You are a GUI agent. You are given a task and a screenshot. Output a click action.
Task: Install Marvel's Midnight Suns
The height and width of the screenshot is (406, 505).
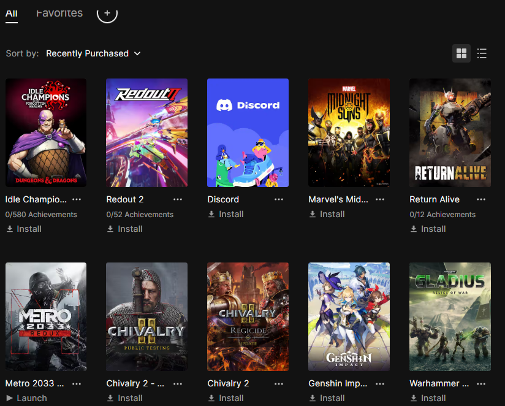point(327,214)
